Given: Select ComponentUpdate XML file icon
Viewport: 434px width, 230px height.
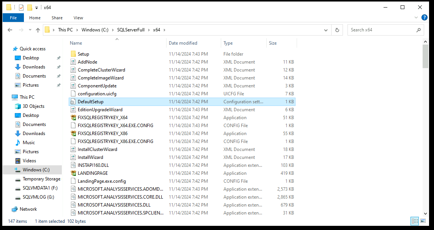Looking at the screenshot, I should tap(73, 86).
